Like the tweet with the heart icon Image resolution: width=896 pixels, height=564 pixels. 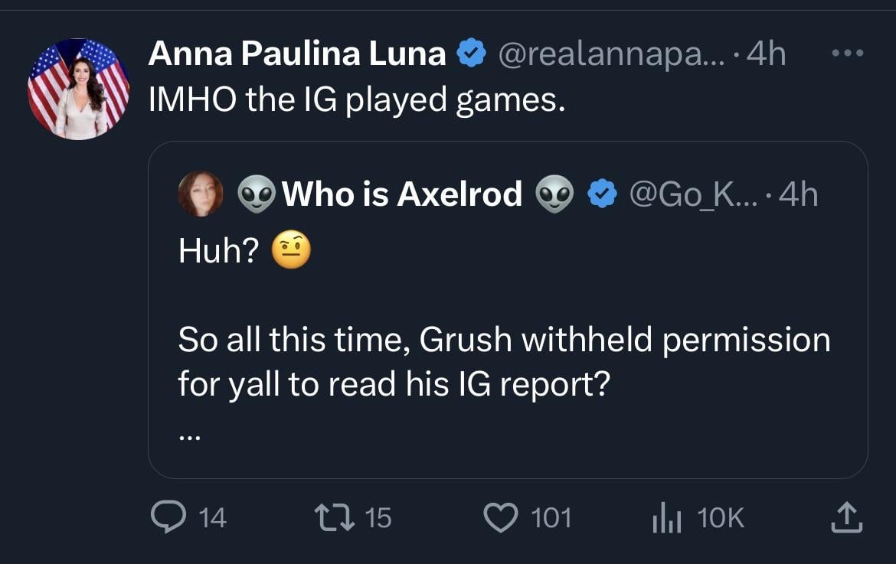pyautogui.click(x=502, y=518)
